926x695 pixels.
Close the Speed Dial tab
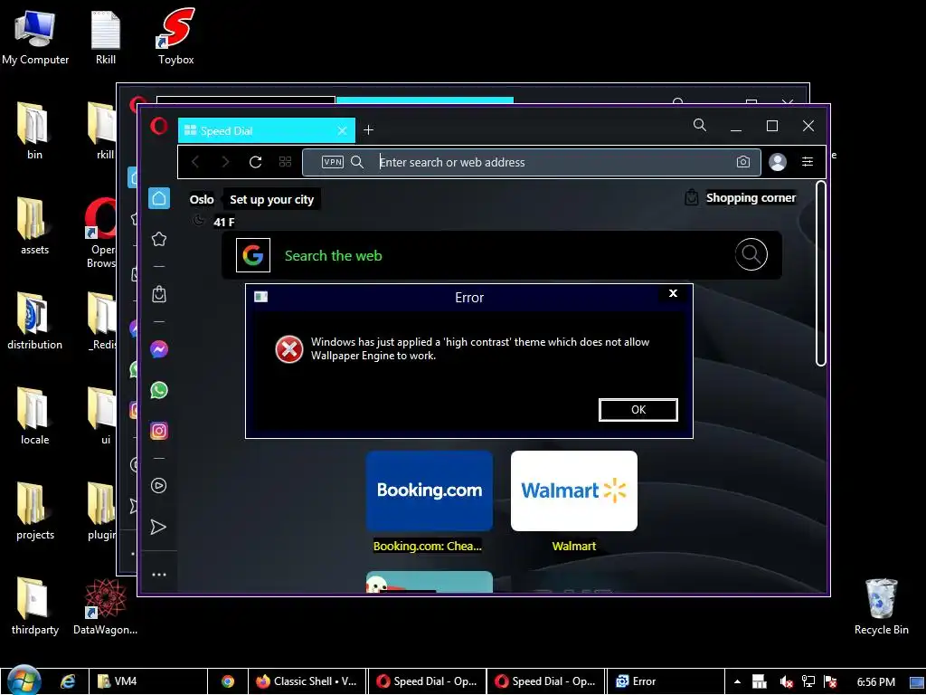click(x=342, y=130)
